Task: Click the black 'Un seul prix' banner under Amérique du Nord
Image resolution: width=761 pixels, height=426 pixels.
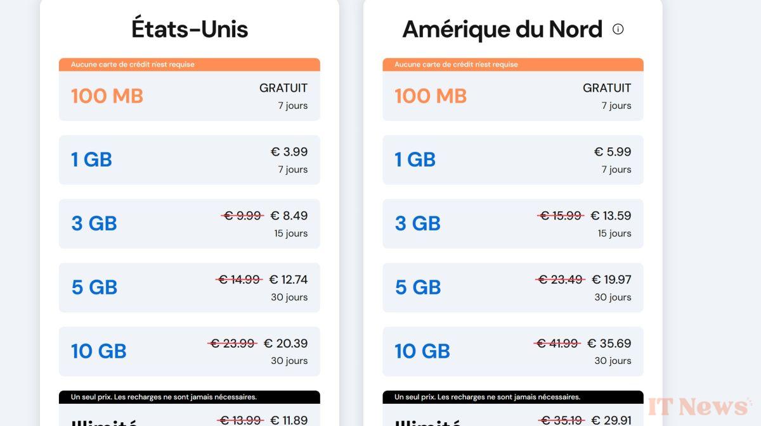Action: pos(513,397)
